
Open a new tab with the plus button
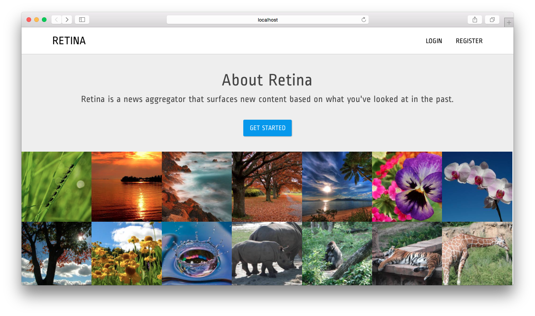tap(509, 22)
